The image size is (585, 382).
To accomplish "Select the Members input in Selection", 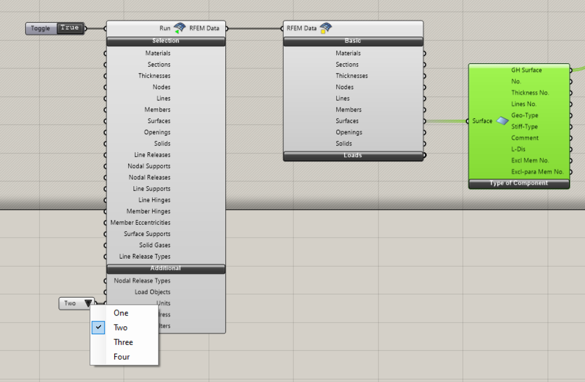I will (x=158, y=110).
